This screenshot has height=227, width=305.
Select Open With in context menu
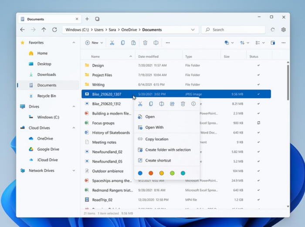coord(154,127)
